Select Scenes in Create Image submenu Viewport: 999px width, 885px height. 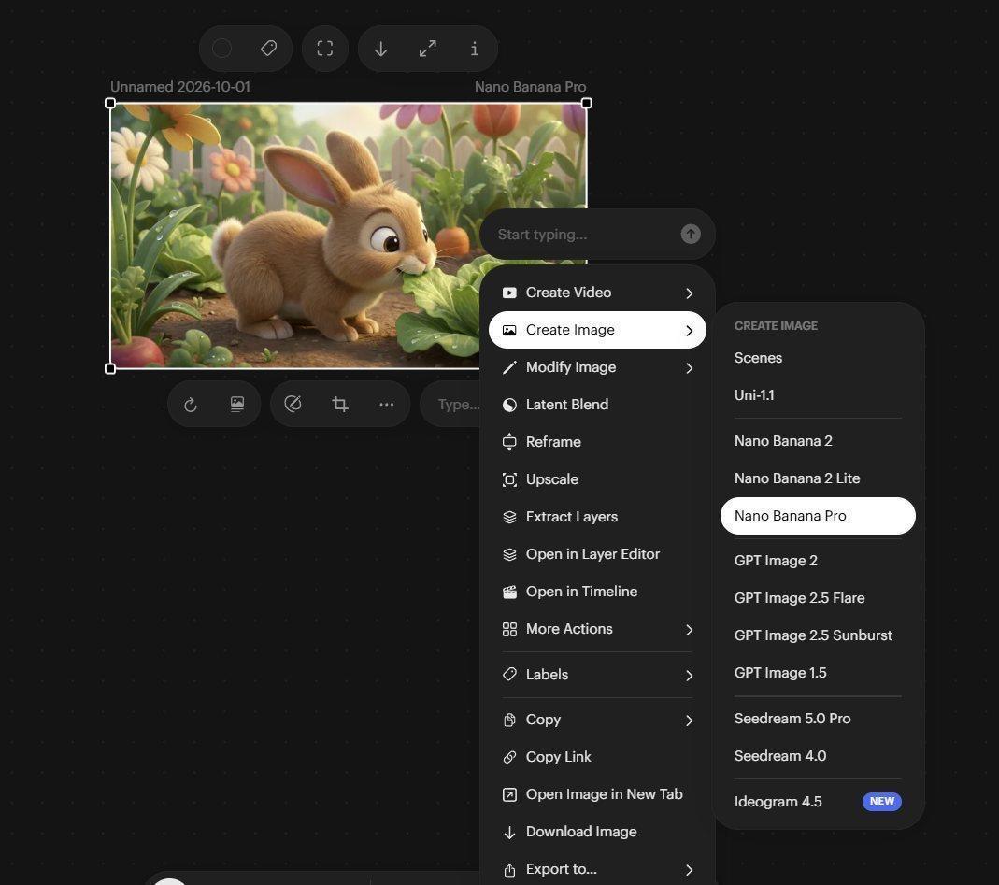[x=818, y=358]
